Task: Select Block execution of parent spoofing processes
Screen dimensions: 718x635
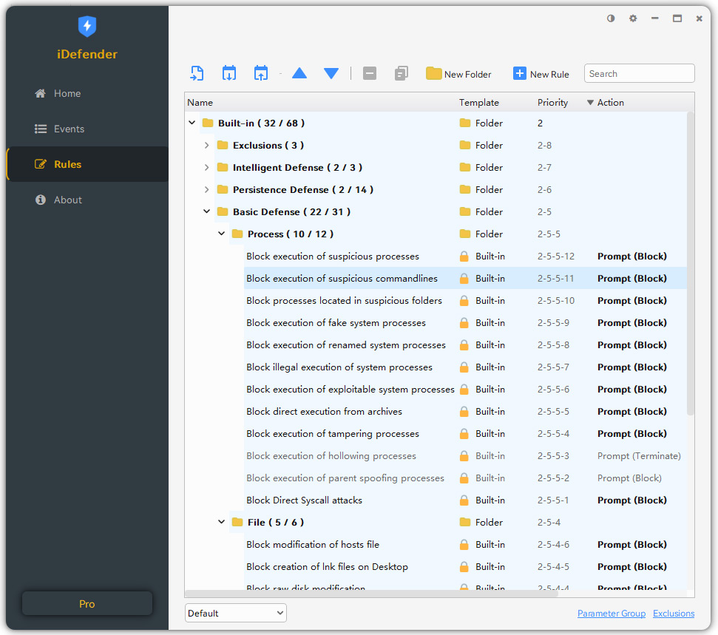Action: 345,478
